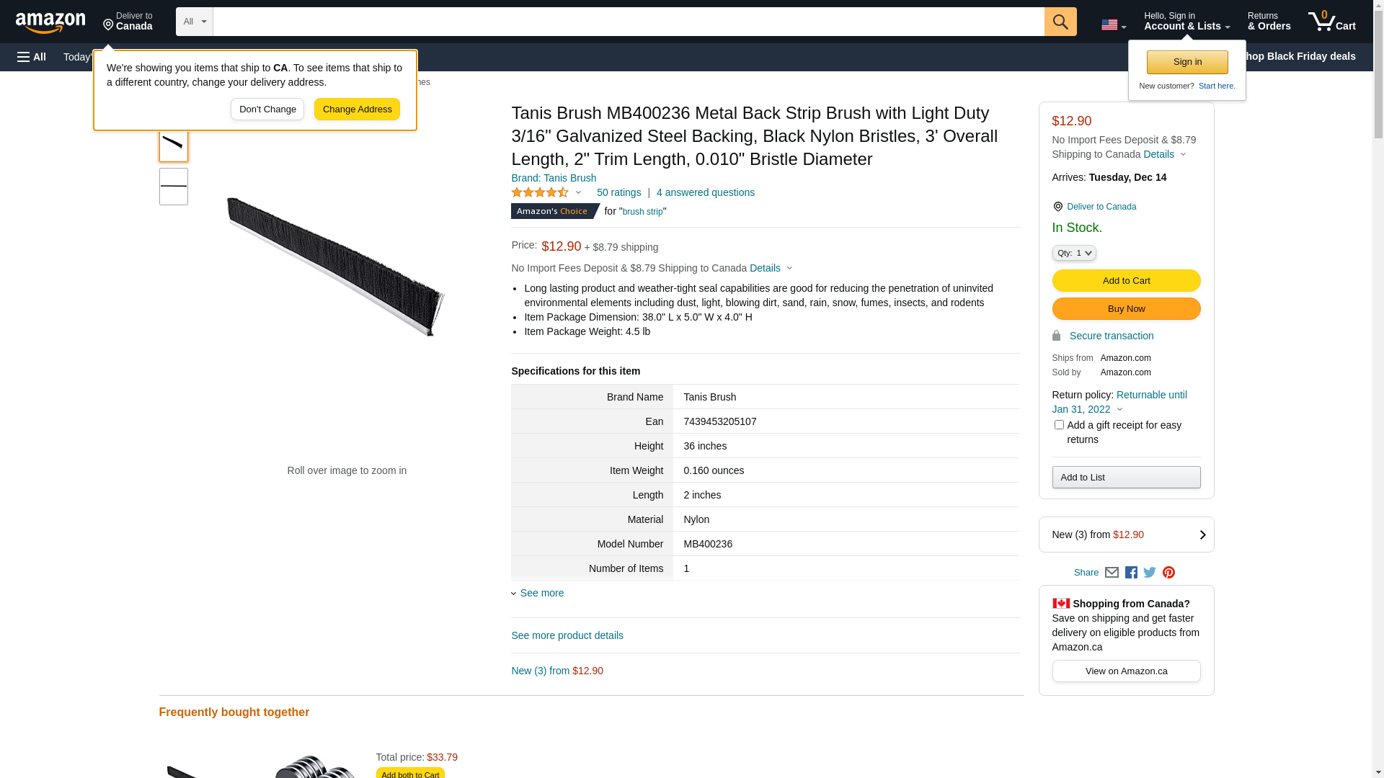Check the gift receipt checkbox
Viewport: 1384px width, 778px height.
pos(1059,425)
